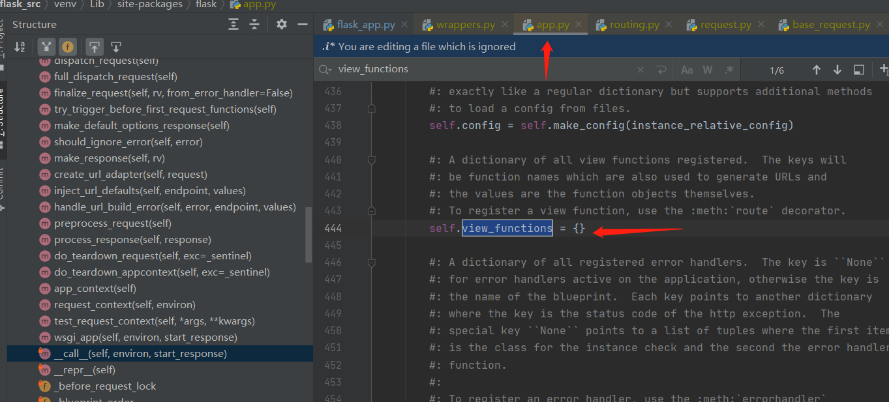Switch to request.py editor tab

(726, 25)
